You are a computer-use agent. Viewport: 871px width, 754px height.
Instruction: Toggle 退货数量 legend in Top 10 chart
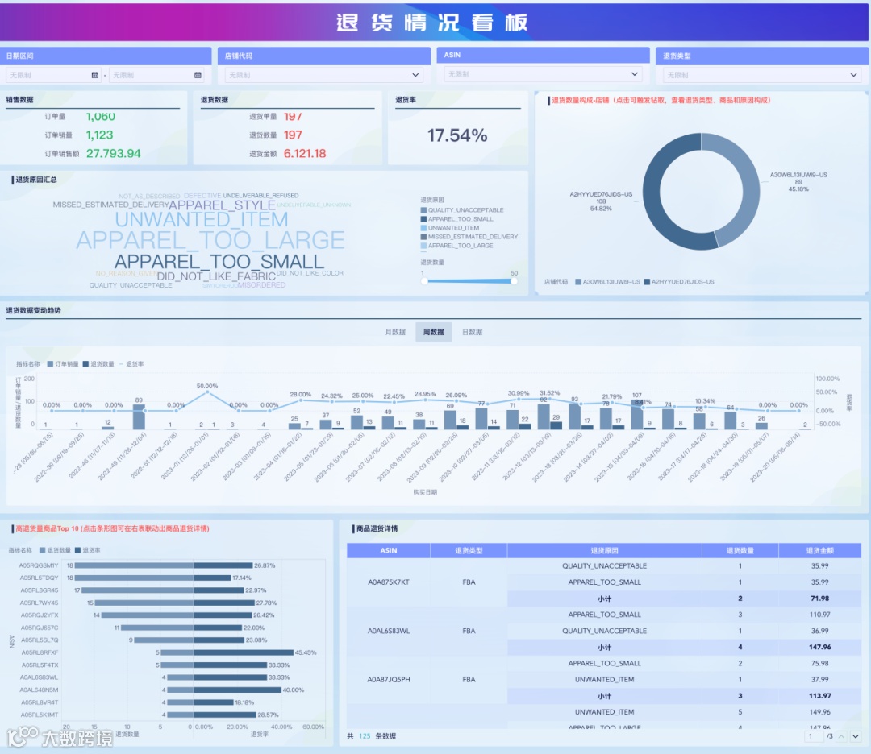tap(55, 550)
